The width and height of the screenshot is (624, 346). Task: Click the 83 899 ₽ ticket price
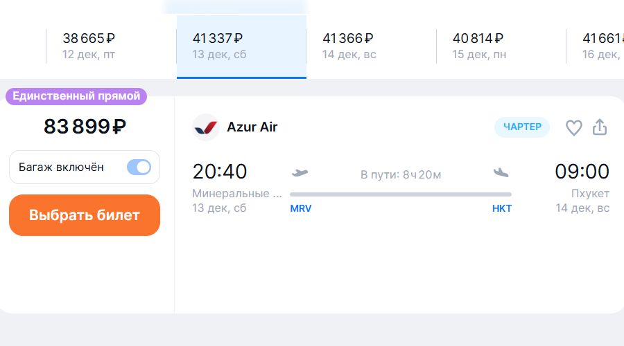(85, 127)
